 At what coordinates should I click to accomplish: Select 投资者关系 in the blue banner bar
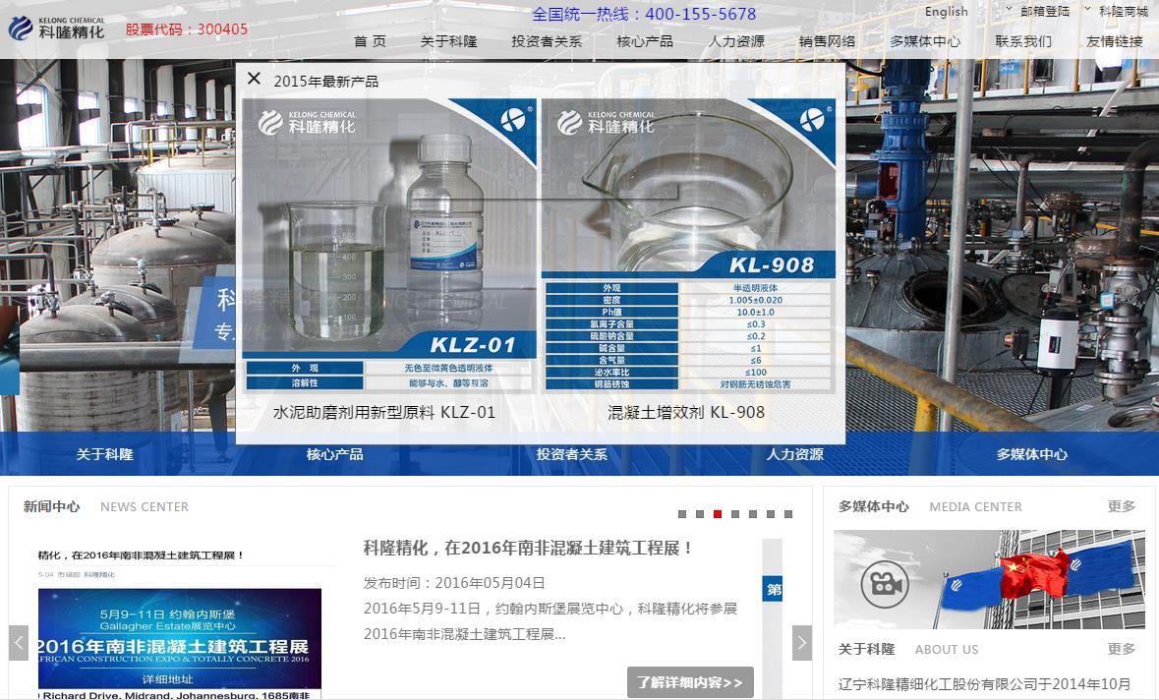tap(572, 454)
